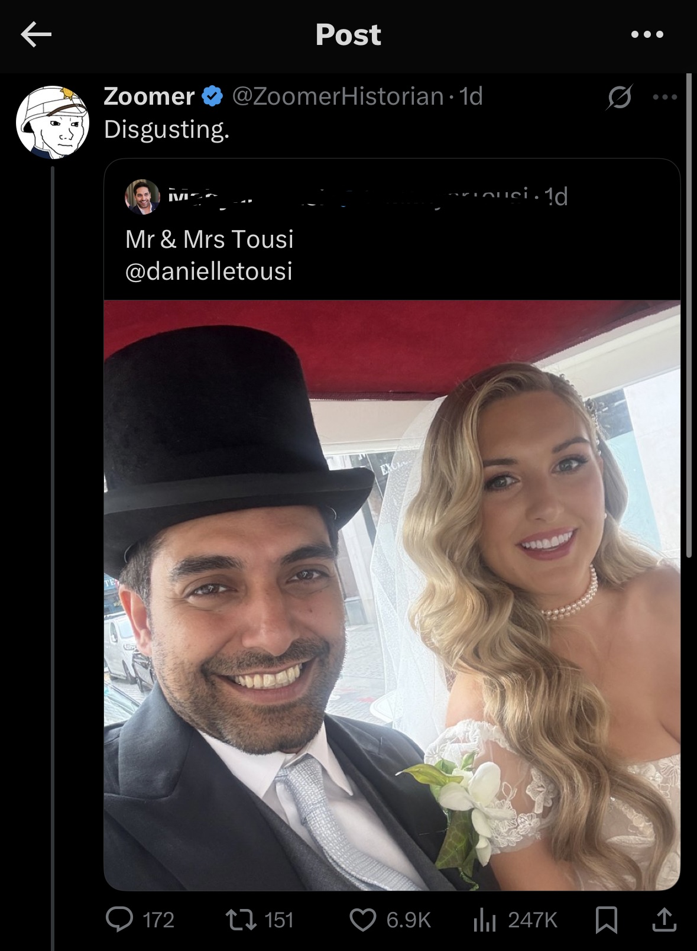Click the blue verified badge
The width and height of the screenshot is (697, 951).
(213, 96)
